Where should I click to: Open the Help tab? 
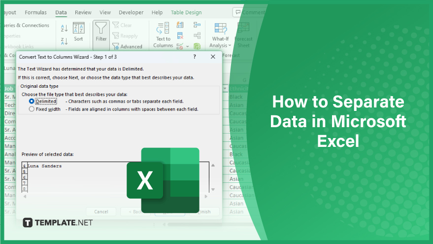coord(157,12)
